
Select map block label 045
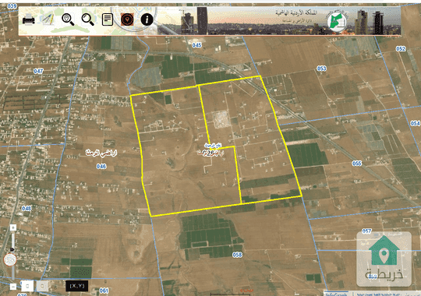(x=196, y=45)
